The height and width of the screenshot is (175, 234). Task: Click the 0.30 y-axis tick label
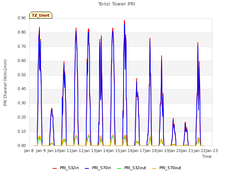22,103
